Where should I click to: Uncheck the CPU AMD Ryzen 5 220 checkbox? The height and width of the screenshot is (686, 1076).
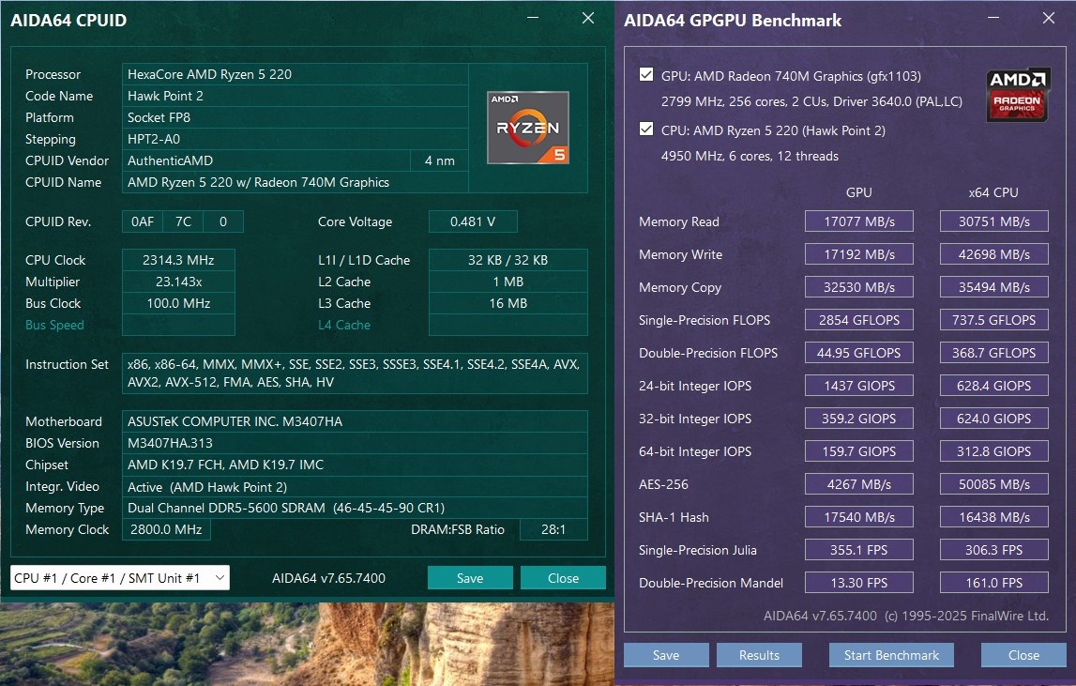click(x=645, y=130)
